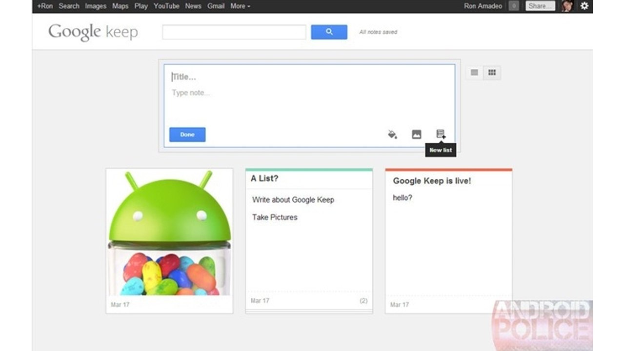Switch to grid view layout
Viewport: 624px width, 351px height.
tap(492, 73)
